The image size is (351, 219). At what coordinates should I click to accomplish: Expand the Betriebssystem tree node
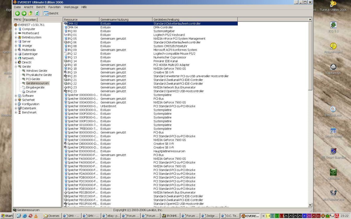[16, 37]
